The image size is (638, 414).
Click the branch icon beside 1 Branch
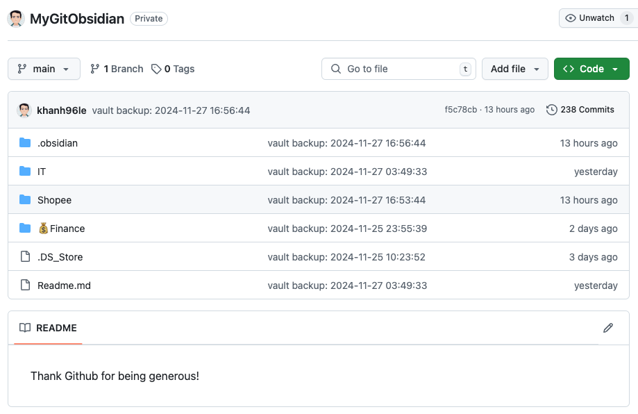pos(95,69)
